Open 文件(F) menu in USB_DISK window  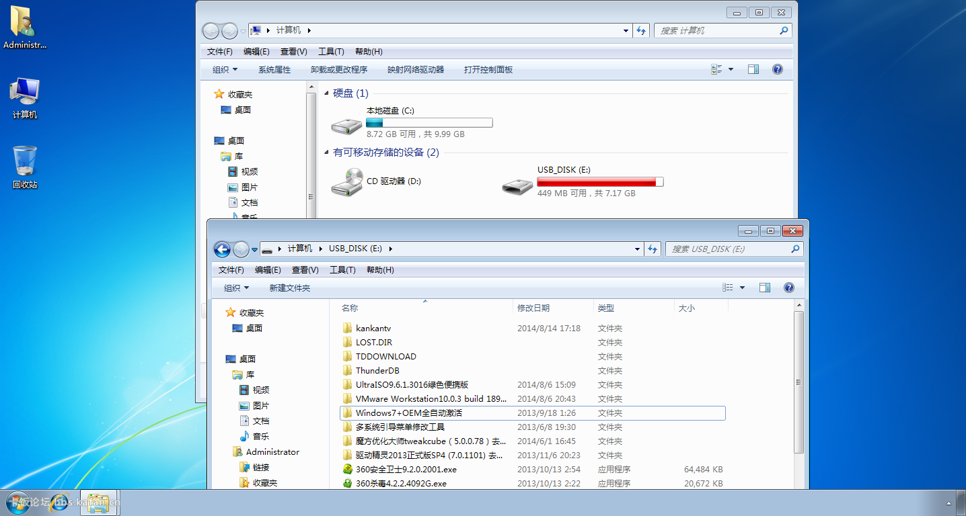coord(231,270)
